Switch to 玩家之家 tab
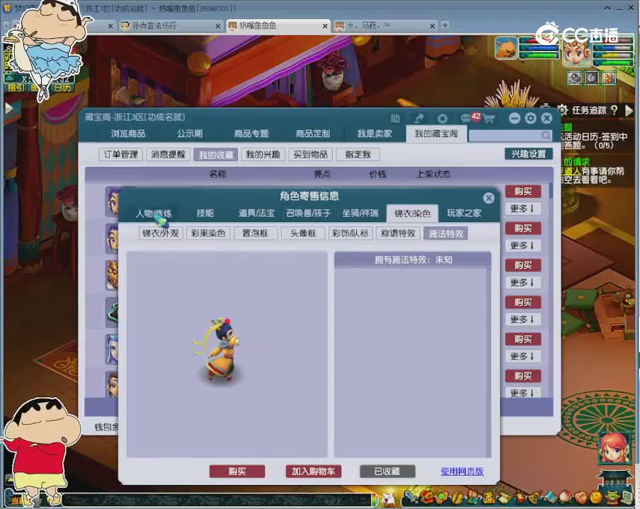 point(464,213)
